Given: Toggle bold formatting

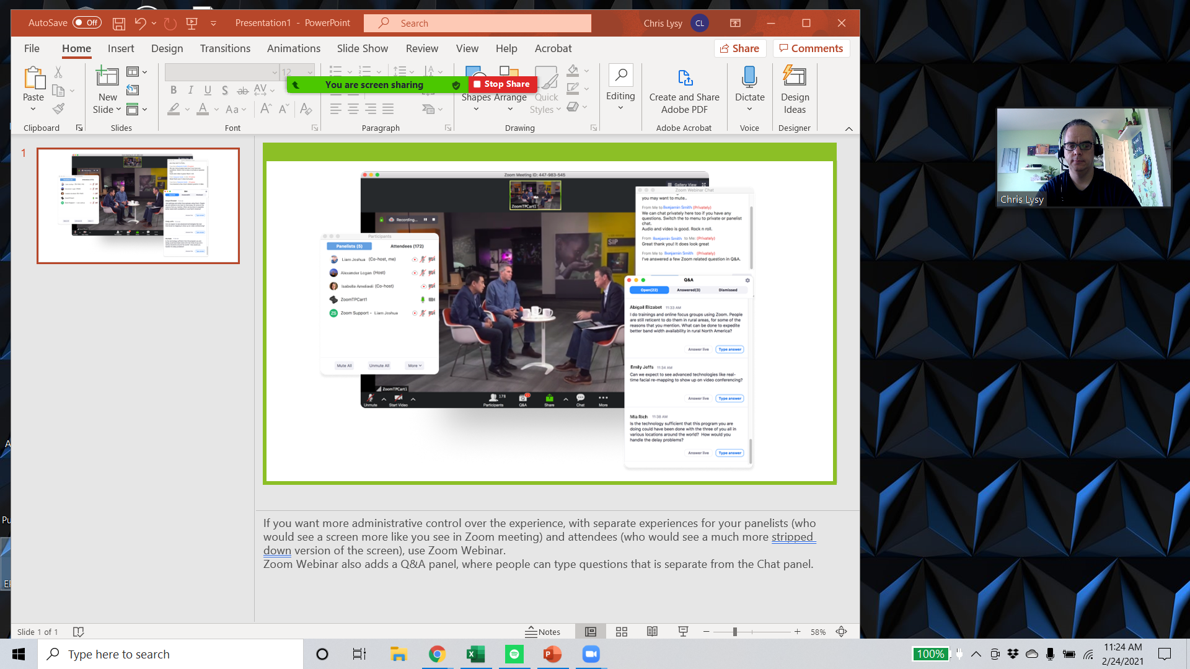Looking at the screenshot, I should (x=174, y=90).
